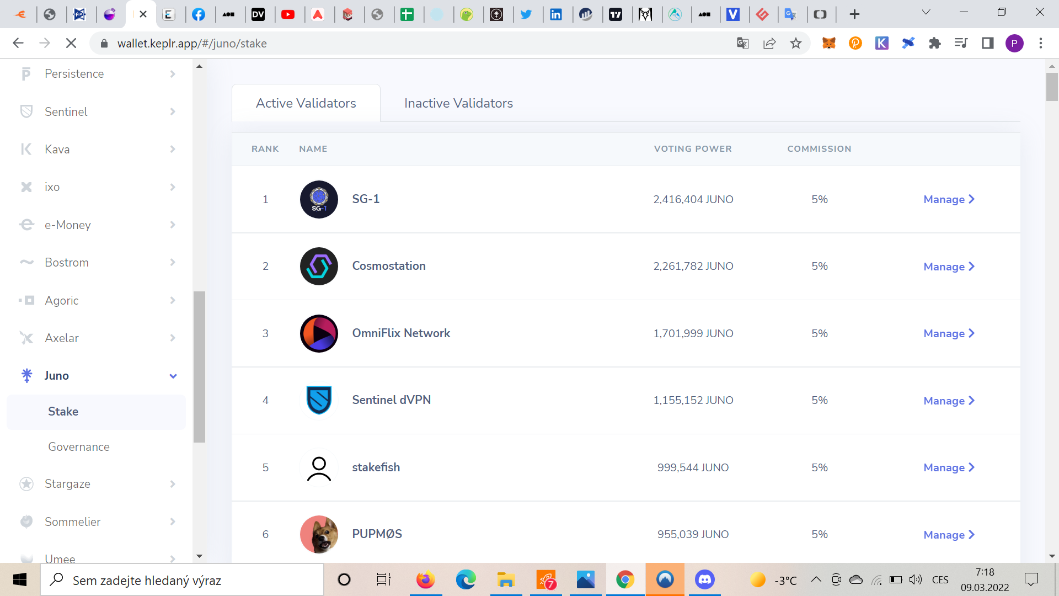This screenshot has height=596, width=1059.
Task: Click the PUPMØS dog avatar
Action: 319,534
